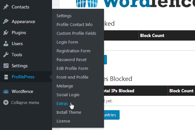The image size is (195, 130).
Task: Click the Collapse menu arrow icon
Action: [x=6, y=102]
